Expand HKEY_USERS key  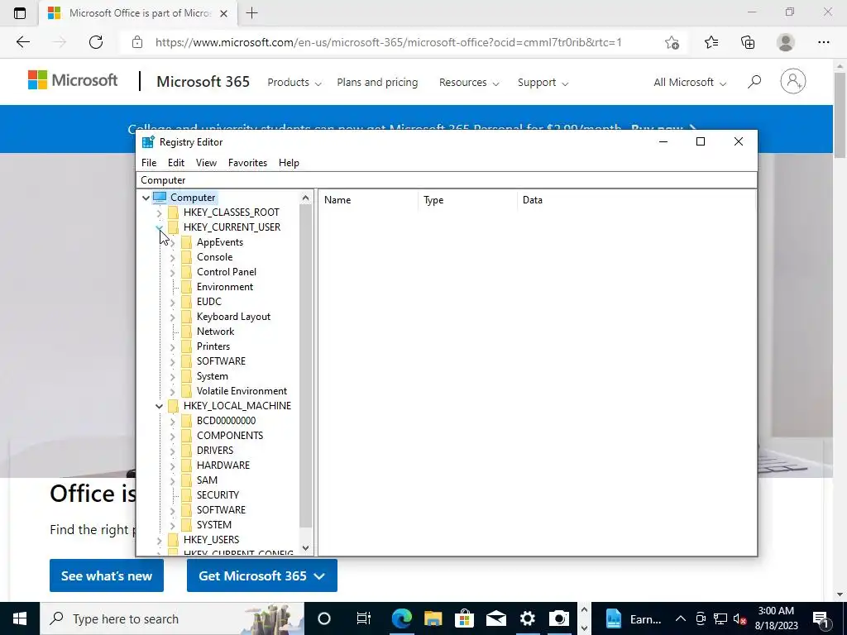(159, 540)
